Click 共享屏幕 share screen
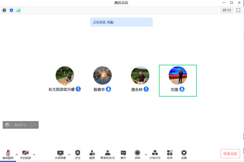Image resolution: width=244 pixels, height=162 pixels. 60,155
